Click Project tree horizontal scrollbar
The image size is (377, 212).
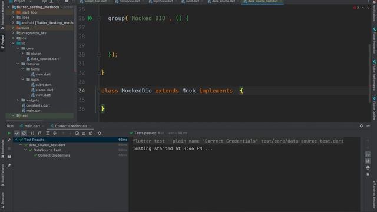pos(25,120)
